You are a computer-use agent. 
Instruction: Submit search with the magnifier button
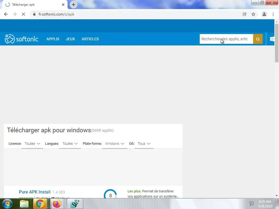(258, 39)
